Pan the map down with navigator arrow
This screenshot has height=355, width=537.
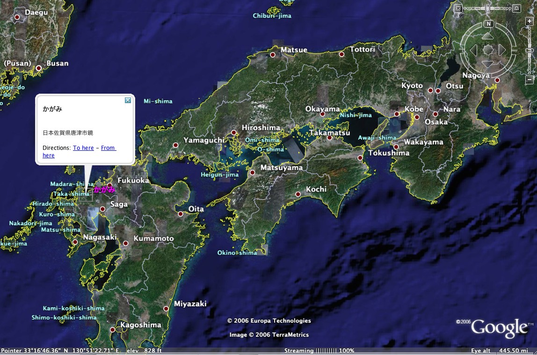pyautogui.click(x=488, y=64)
